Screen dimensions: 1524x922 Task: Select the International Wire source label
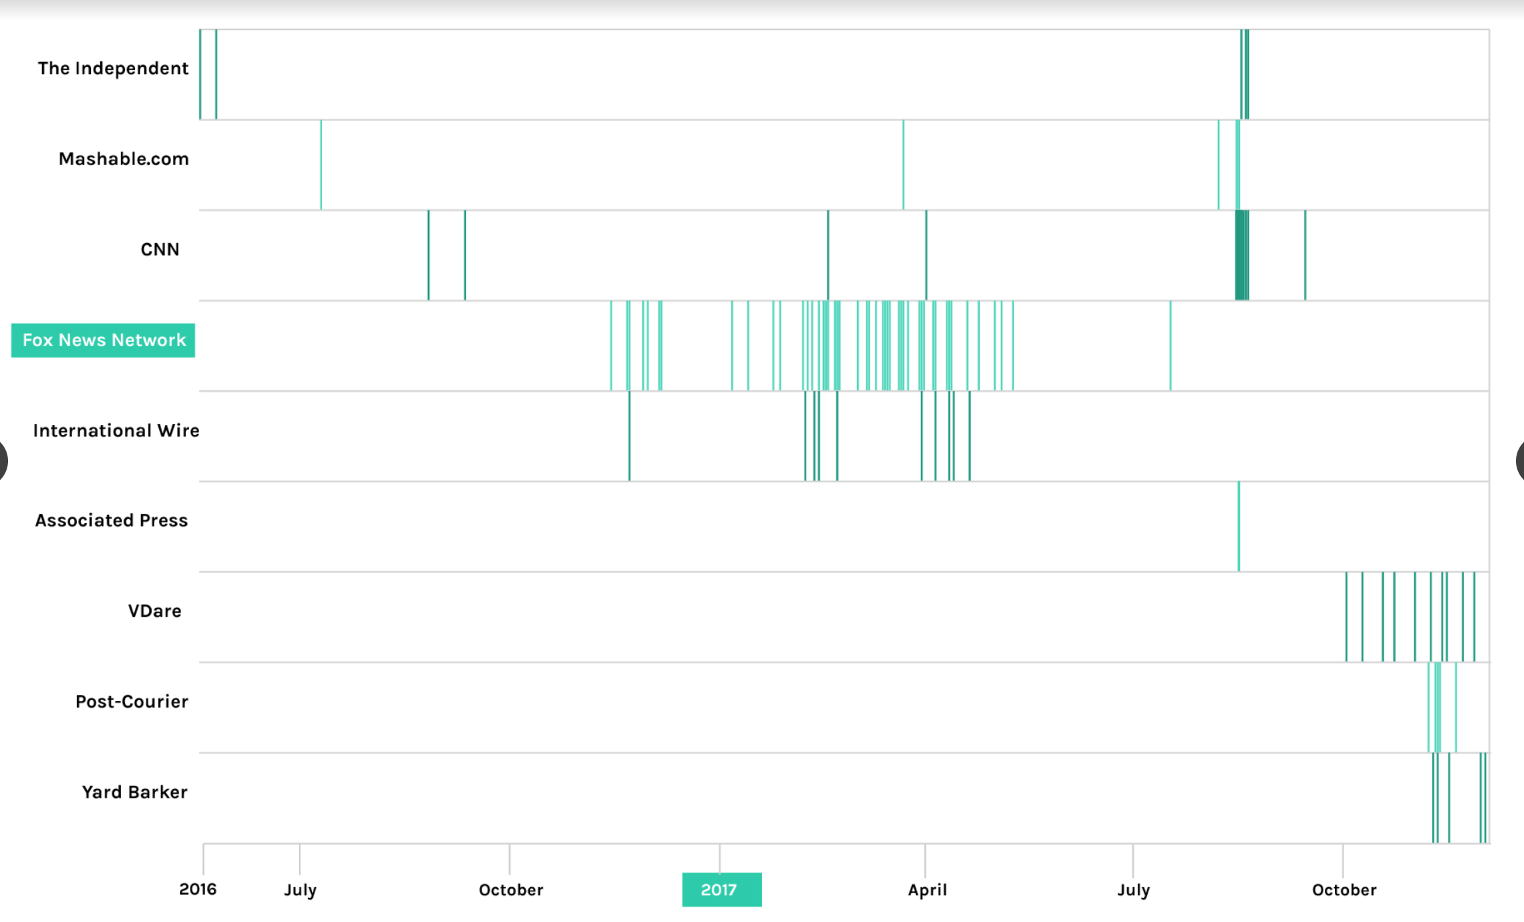116,430
